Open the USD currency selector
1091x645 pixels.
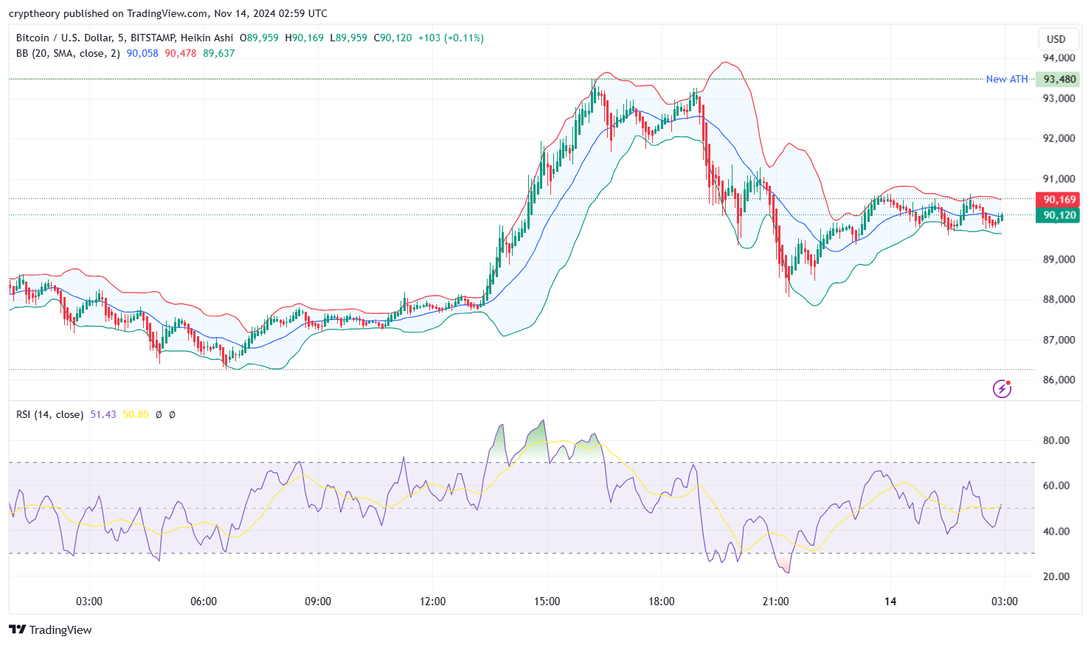point(1056,39)
